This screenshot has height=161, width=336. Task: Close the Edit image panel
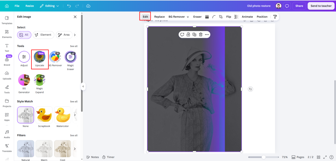75,17
